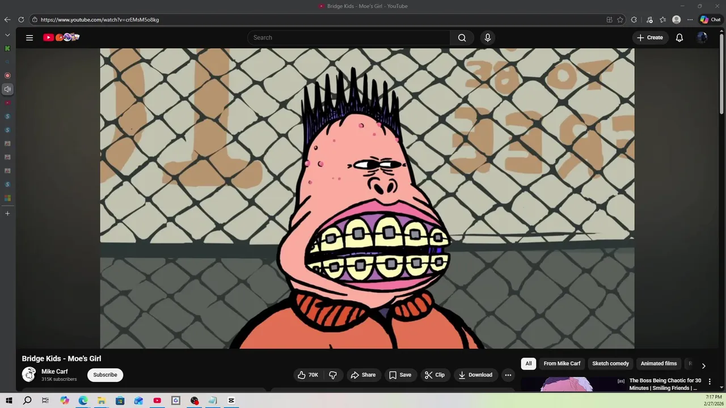Open the taskbar clock and date
Viewport: 726px width, 408px height.
pyautogui.click(x=714, y=401)
